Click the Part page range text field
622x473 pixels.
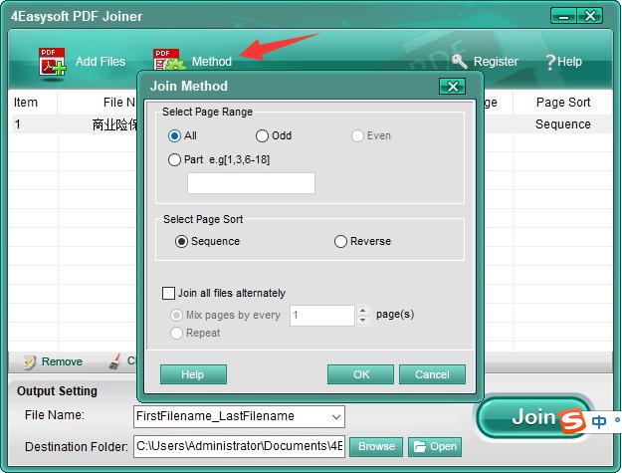click(251, 183)
